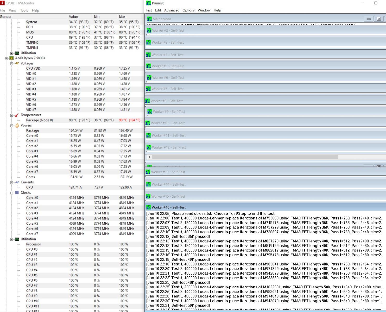Click the Worker #10 window icon
The width and height of the screenshot is (386, 312).
(148, 123)
